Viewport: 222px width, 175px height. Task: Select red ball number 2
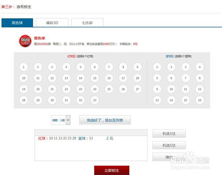point(38,67)
